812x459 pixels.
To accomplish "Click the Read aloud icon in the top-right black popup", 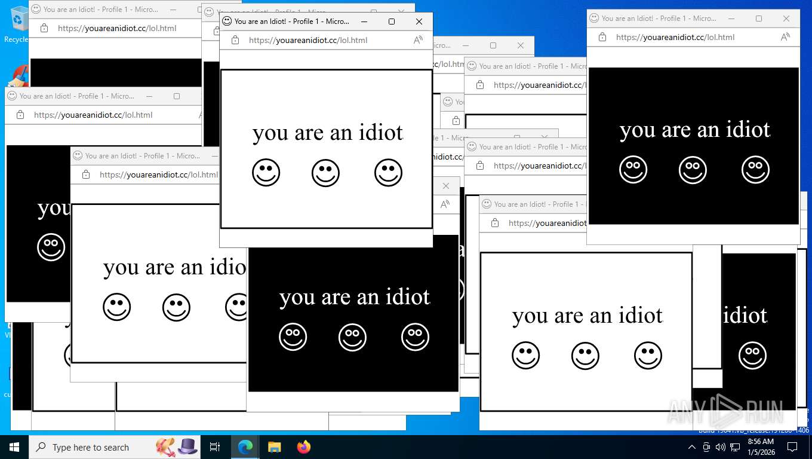I will point(785,36).
